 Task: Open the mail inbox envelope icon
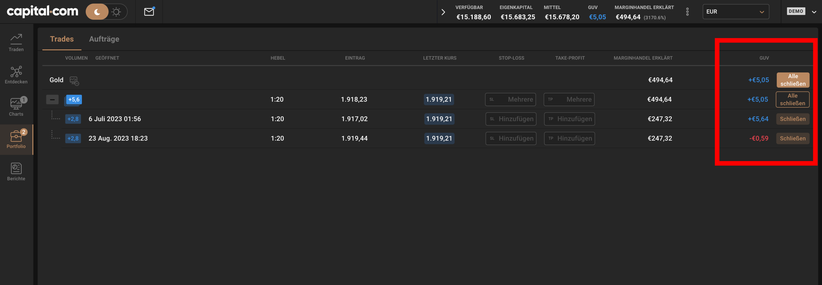[149, 12]
